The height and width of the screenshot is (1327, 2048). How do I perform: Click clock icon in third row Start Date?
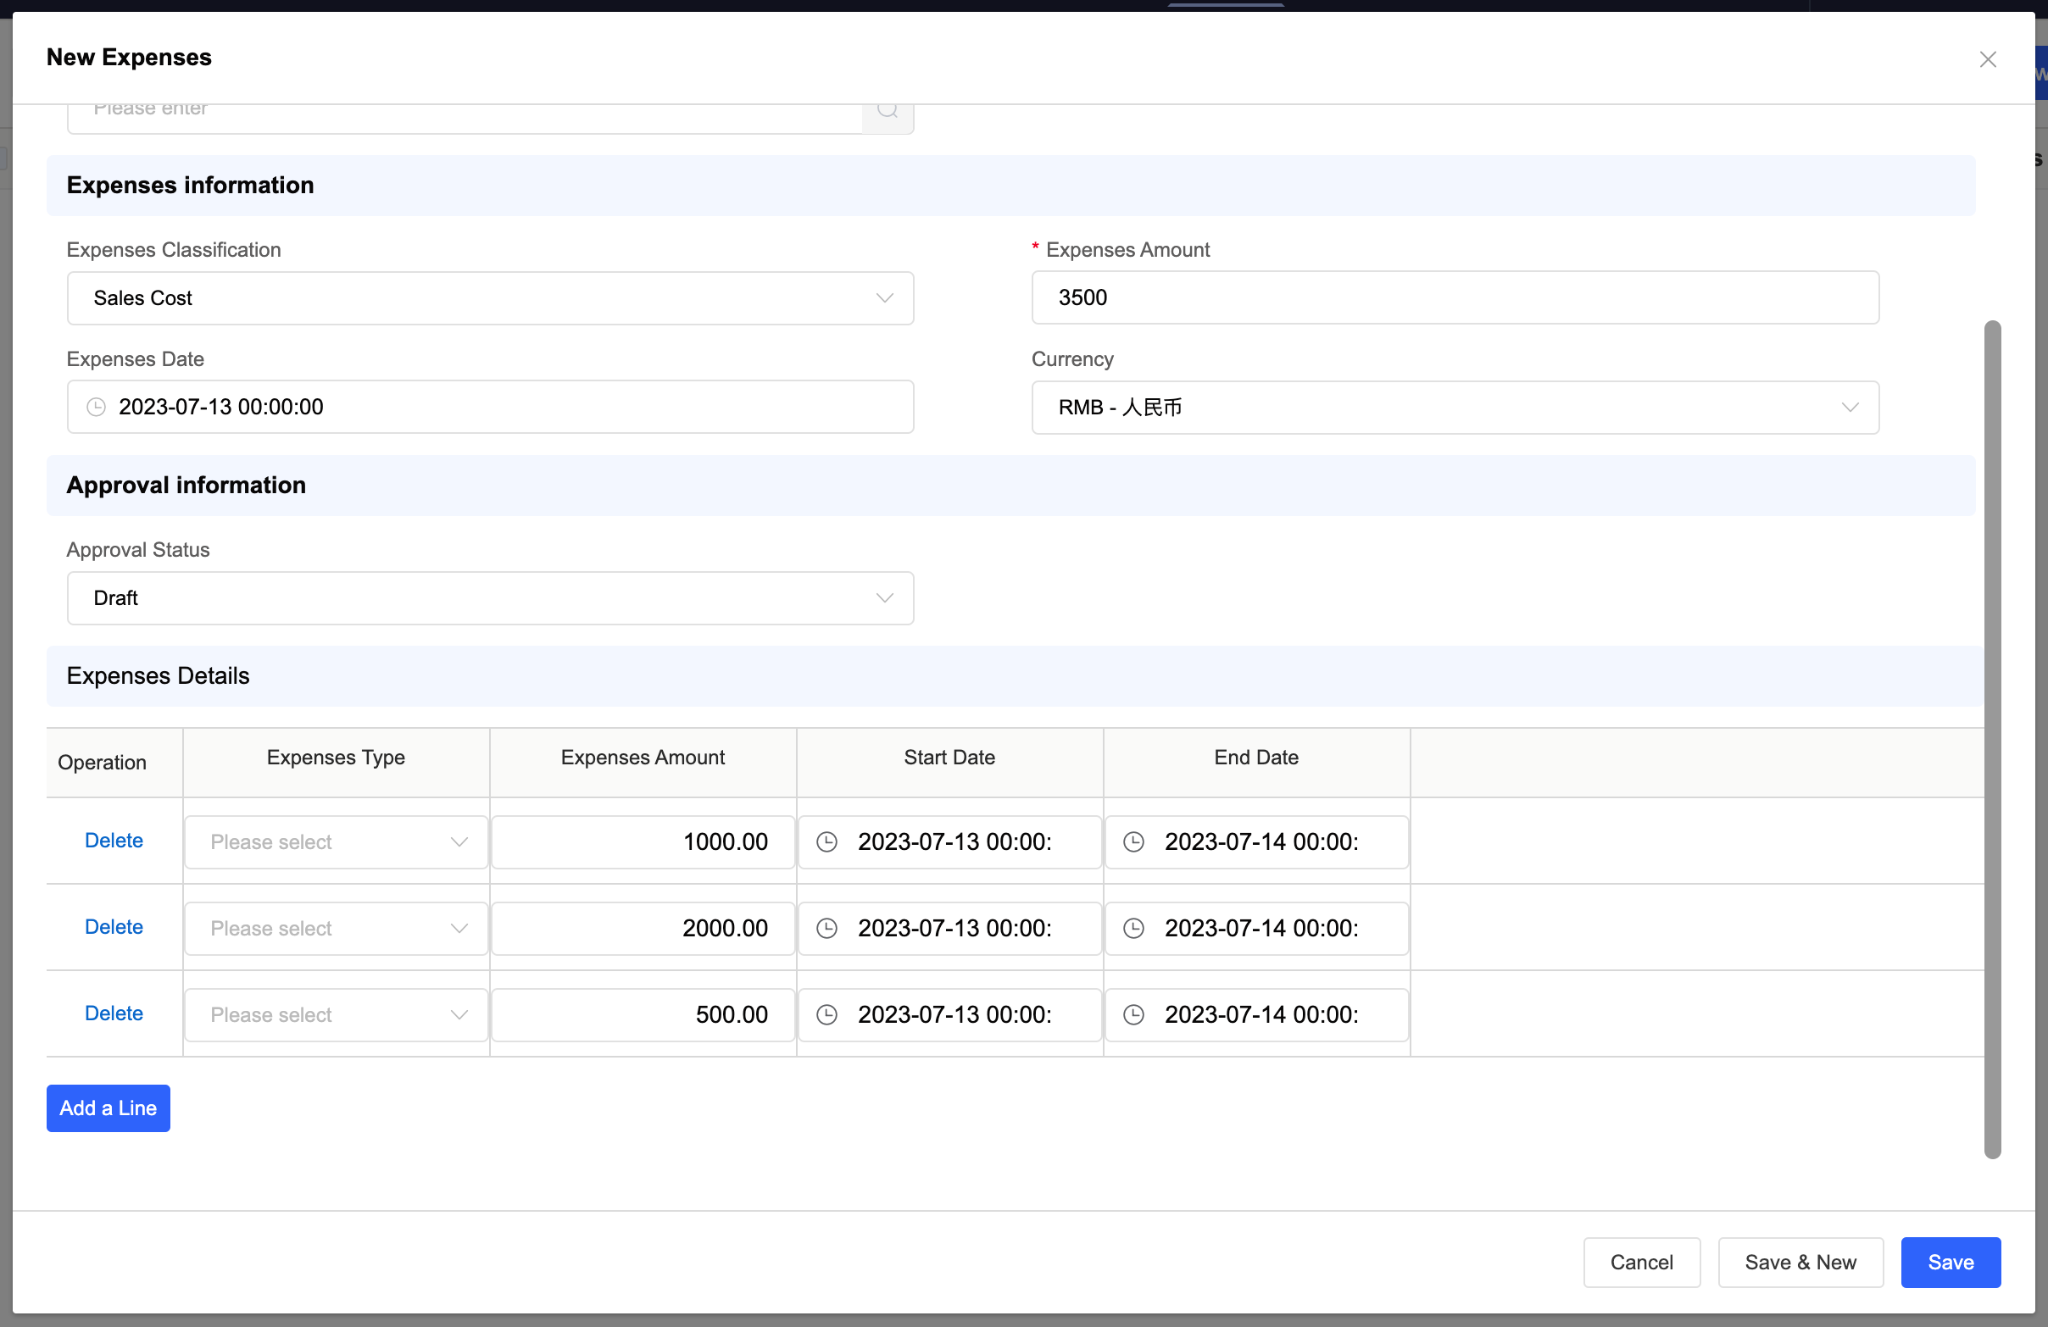click(x=826, y=1015)
